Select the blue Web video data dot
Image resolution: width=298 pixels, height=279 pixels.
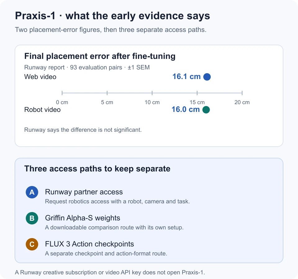pyautogui.click(x=207, y=77)
